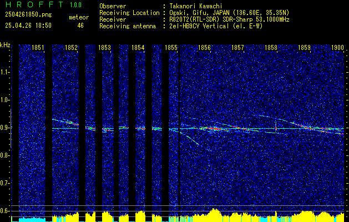Click the 0.6 frequency axis label
The width and height of the screenshot is (349, 222).
[x=5, y=211]
